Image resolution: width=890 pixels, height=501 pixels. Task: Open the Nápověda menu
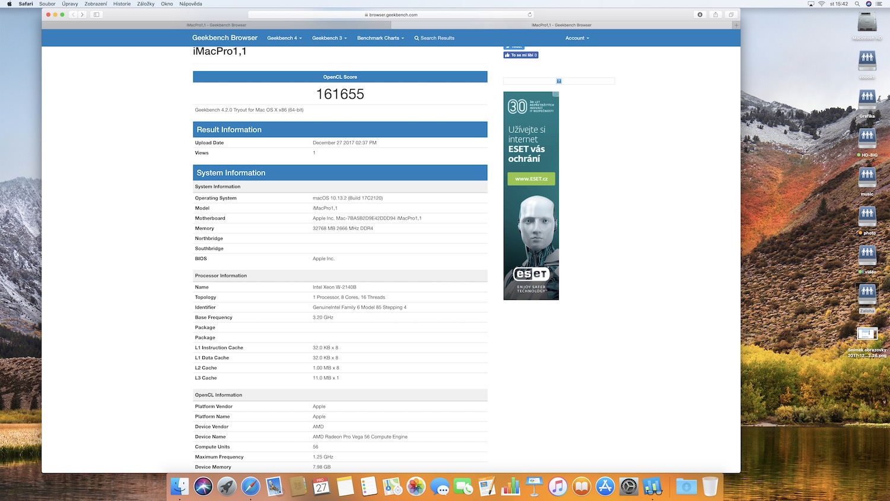tap(190, 4)
